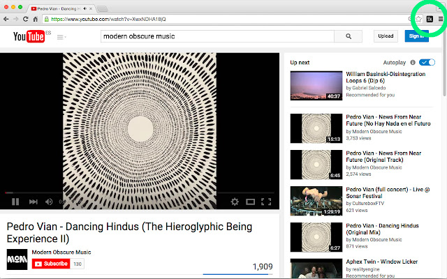This screenshot has width=447, height=279.
Task: Click the Up next heading
Action: 300,62
